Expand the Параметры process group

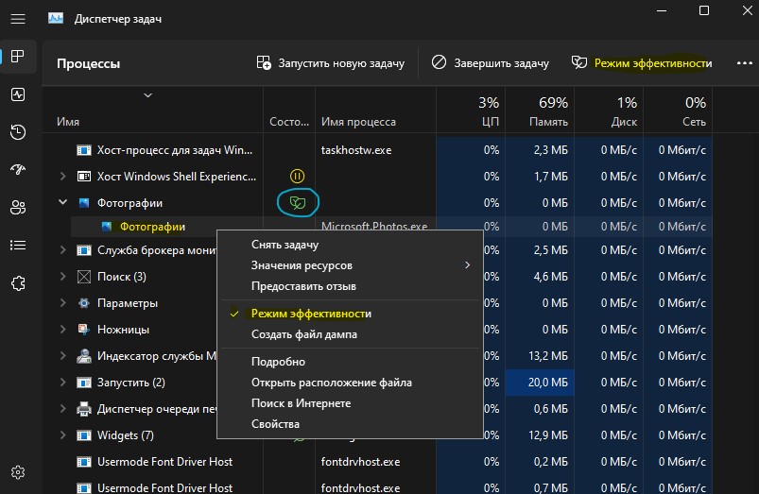click(x=63, y=303)
